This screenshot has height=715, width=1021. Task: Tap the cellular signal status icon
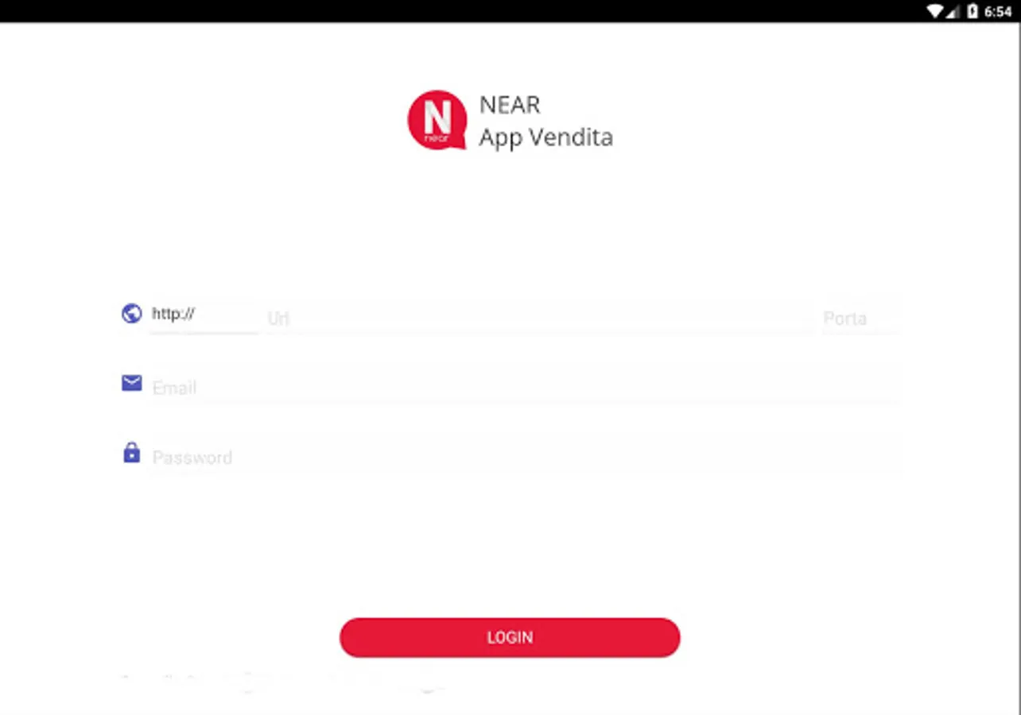point(953,11)
